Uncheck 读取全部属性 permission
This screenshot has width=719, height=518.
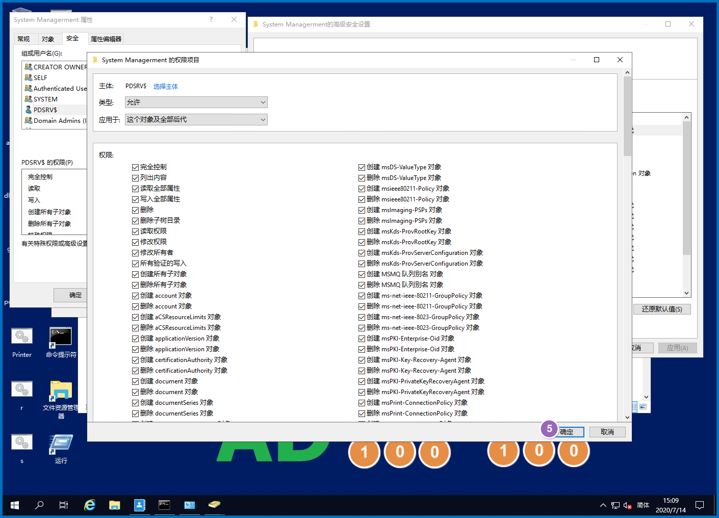(x=135, y=189)
